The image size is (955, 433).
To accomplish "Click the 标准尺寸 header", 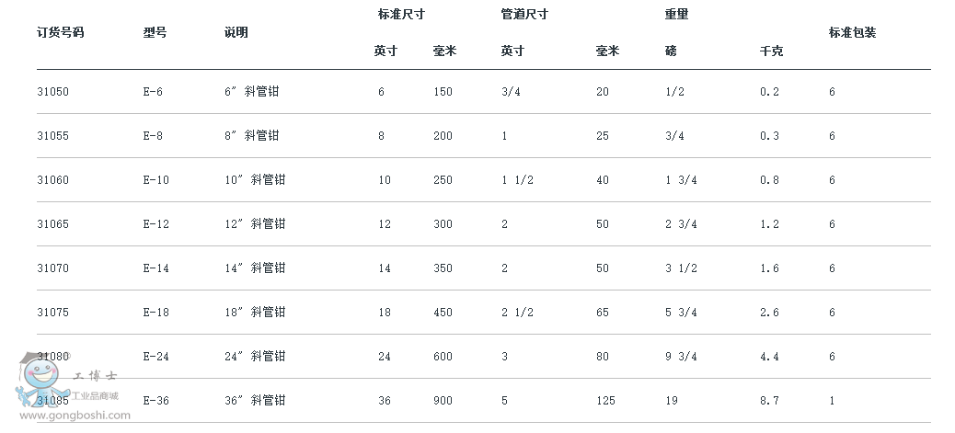I will point(401,14).
